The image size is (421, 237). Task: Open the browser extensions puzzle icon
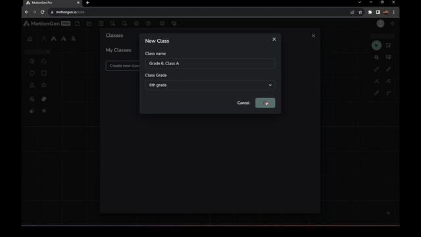coord(370,12)
